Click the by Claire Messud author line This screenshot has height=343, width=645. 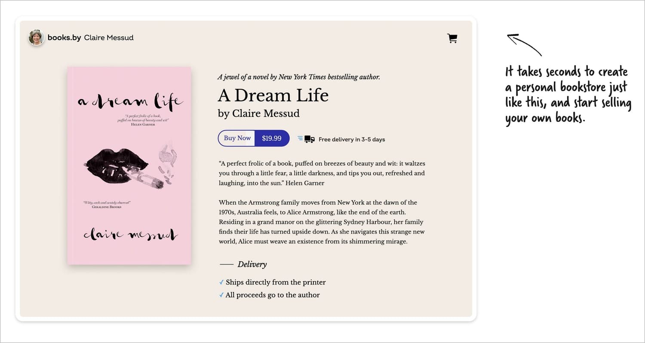point(258,113)
